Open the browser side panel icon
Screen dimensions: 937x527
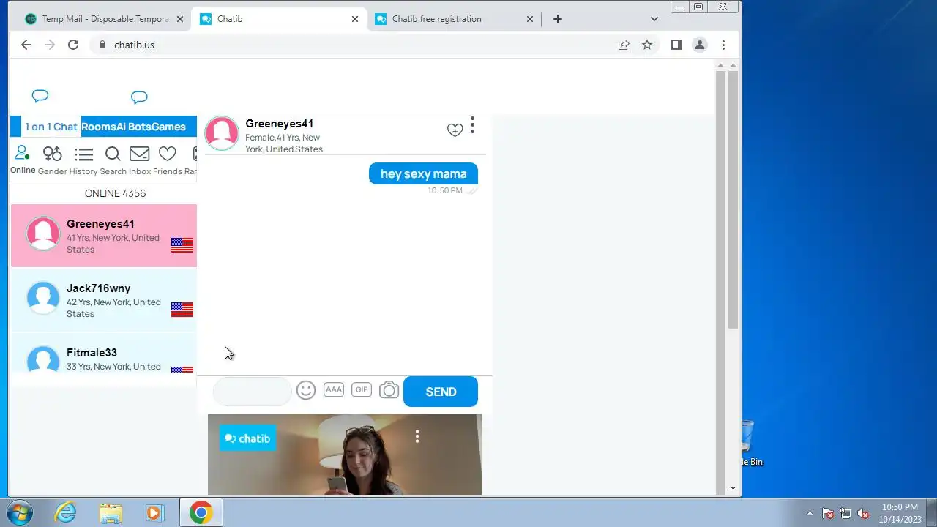(x=676, y=45)
